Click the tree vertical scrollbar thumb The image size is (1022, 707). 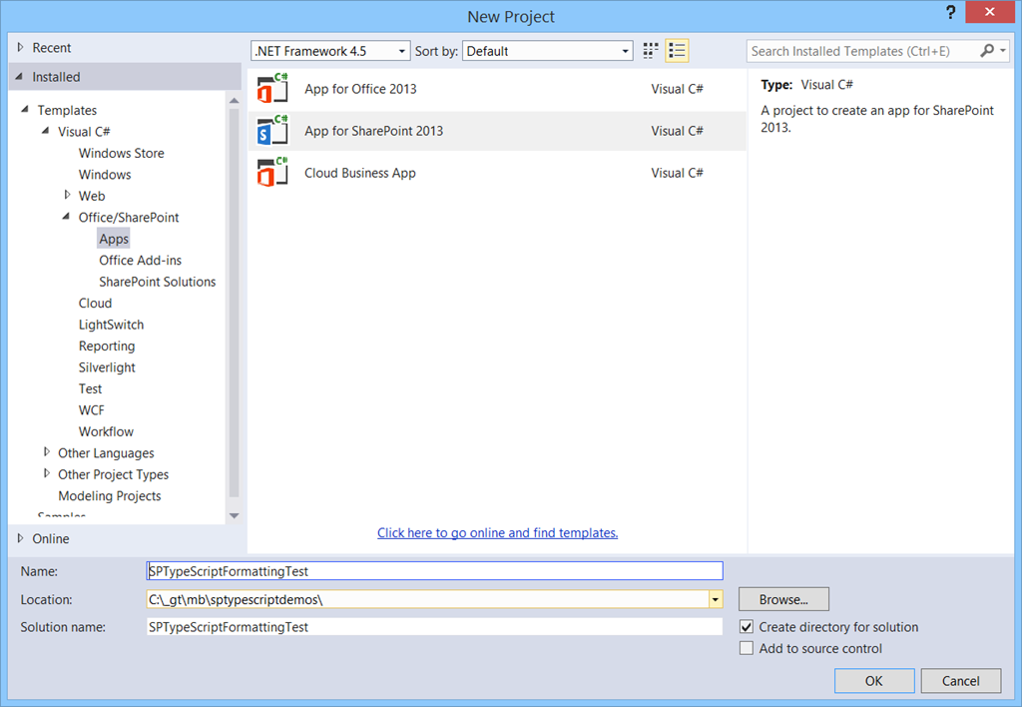[234, 302]
